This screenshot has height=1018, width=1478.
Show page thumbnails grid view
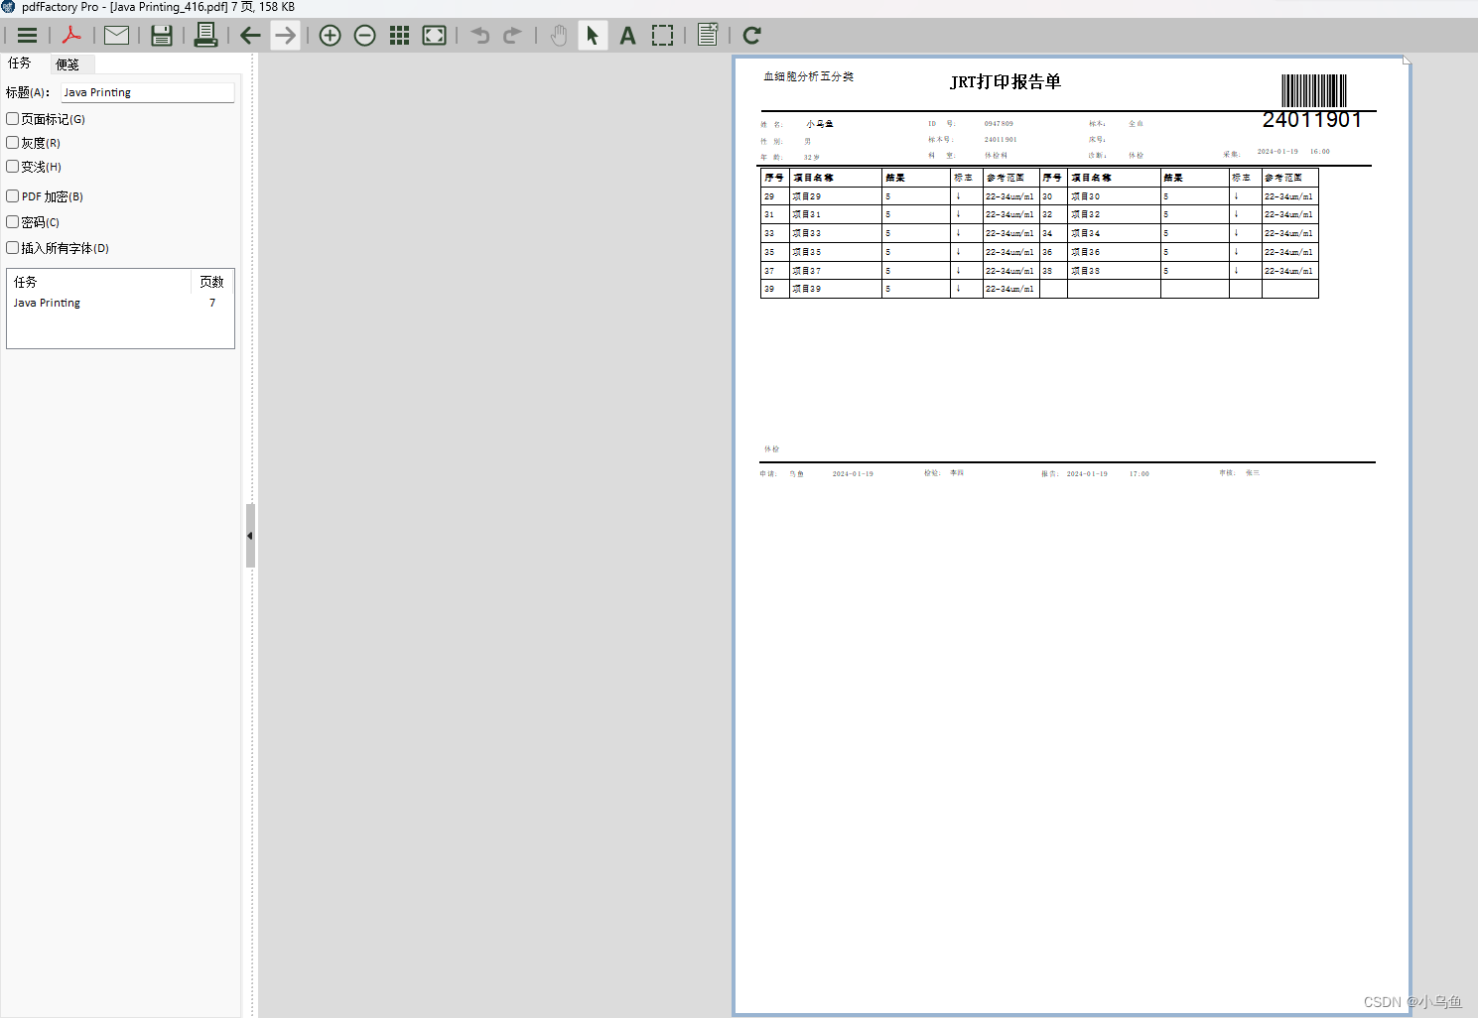[x=399, y=36]
